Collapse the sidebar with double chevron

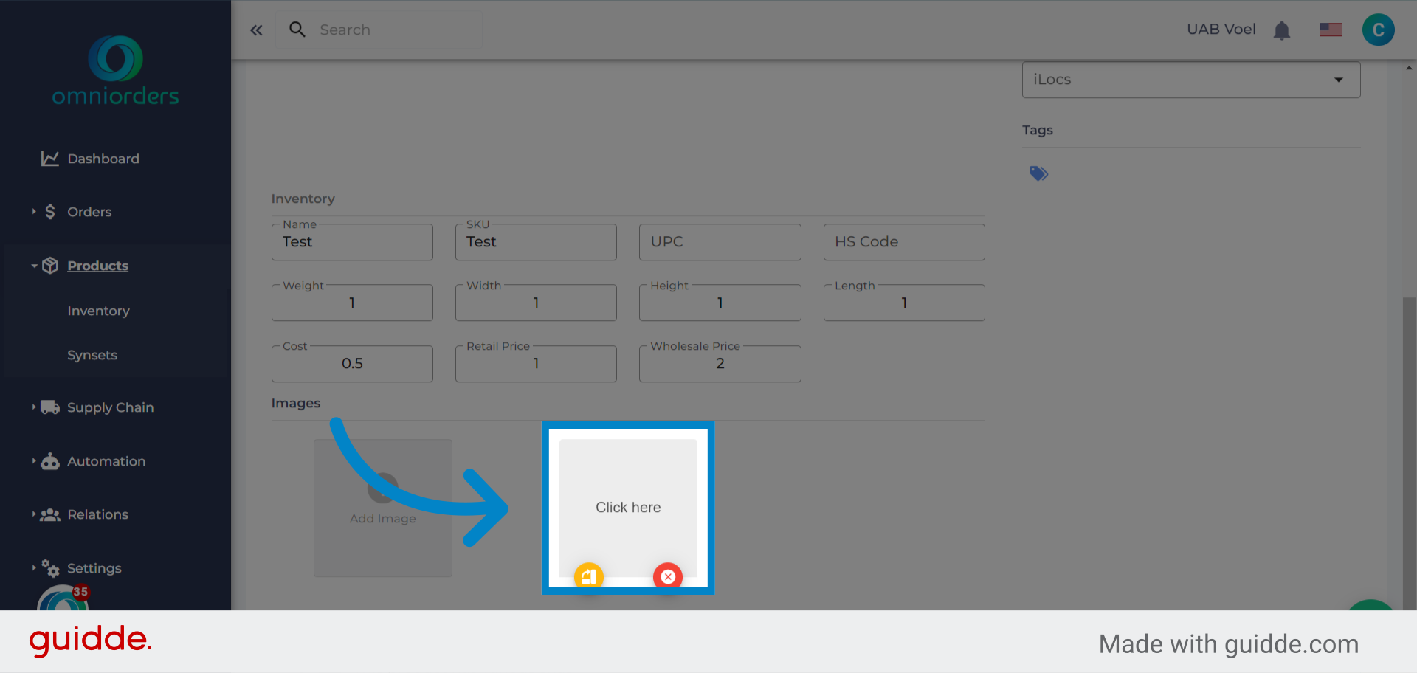pos(256,30)
